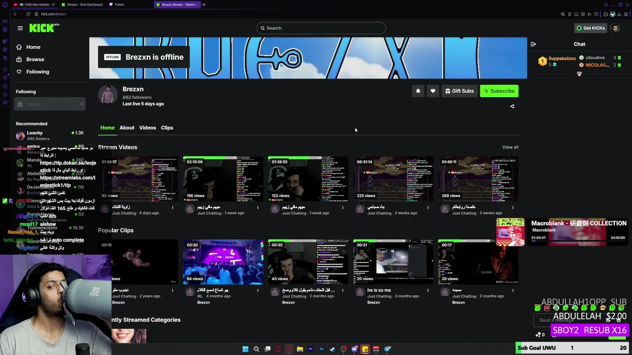Image resolution: width=632 pixels, height=355 pixels.
Task: Open Following in the sidebar
Action: coord(38,71)
